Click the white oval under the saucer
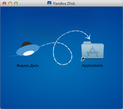This screenshot has height=109, width=123. (x=29, y=53)
